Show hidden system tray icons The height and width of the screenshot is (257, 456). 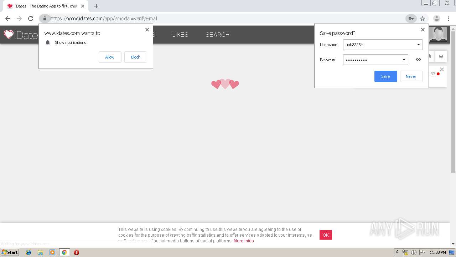click(397, 252)
